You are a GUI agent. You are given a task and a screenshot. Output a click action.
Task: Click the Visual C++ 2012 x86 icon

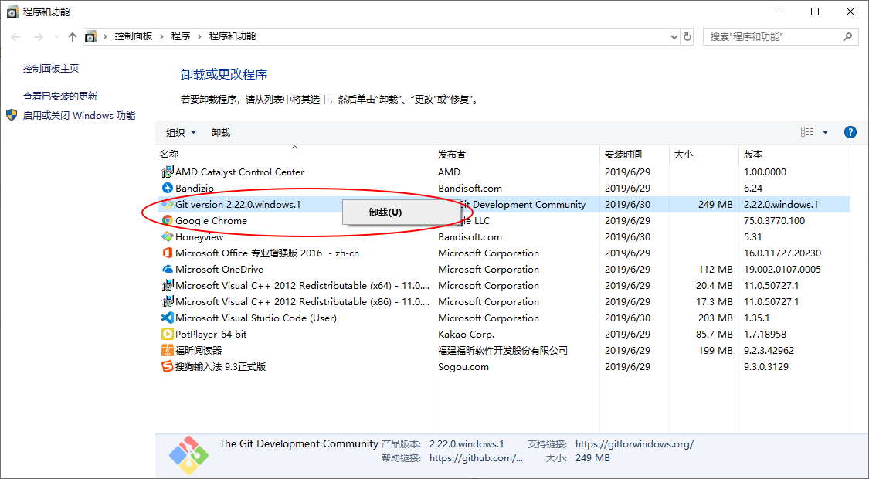(168, 301)
